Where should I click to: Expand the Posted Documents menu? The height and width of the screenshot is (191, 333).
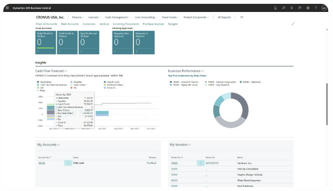click(196, 17)
